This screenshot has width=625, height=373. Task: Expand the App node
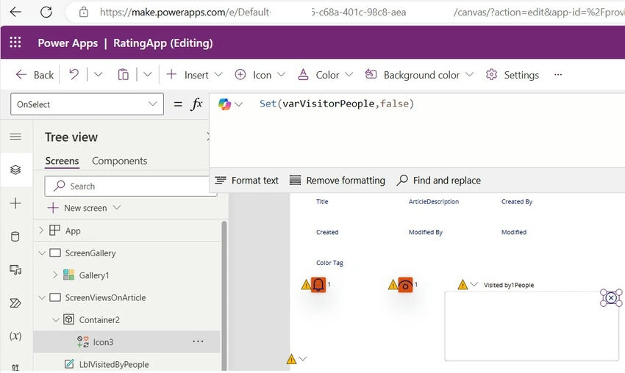pyautogui.click(x=41, y=231)
